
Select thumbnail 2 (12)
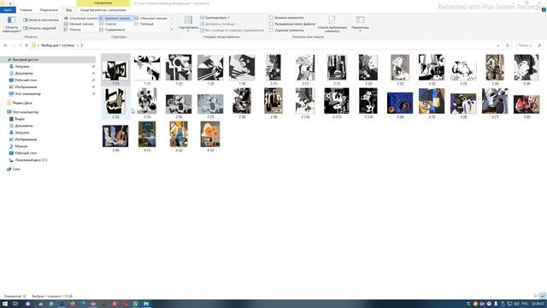368,101
